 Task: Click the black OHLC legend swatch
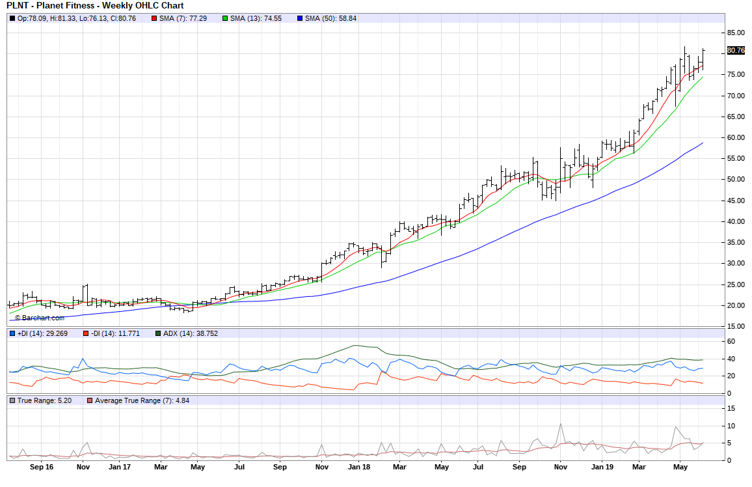click(12, 18)
